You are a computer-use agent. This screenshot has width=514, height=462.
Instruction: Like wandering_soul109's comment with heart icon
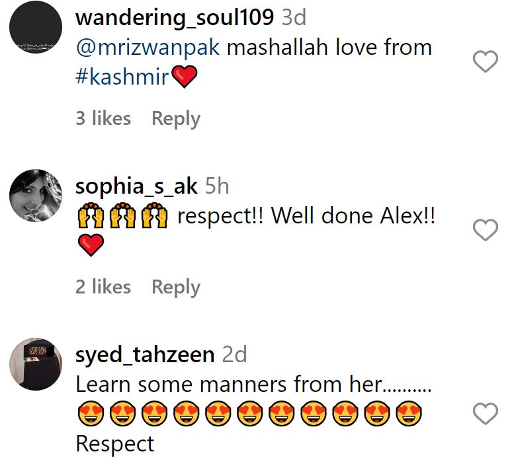coord(486,61)
